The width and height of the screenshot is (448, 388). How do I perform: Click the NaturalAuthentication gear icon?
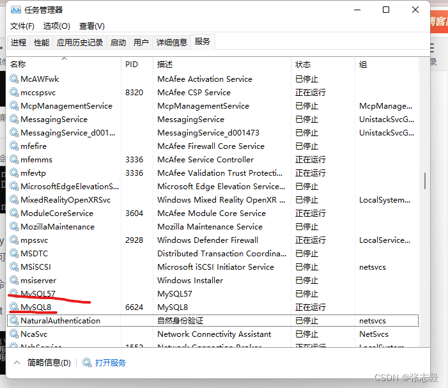point(14,321)
